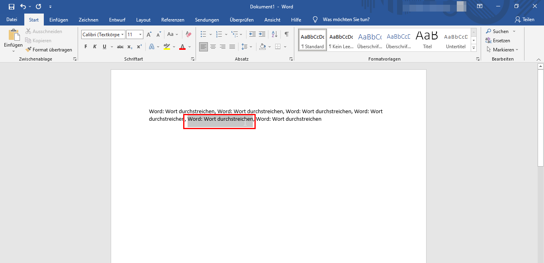Apply borders to the paragraph
Viewport: 544px width, 263px height.
point(278,47)
